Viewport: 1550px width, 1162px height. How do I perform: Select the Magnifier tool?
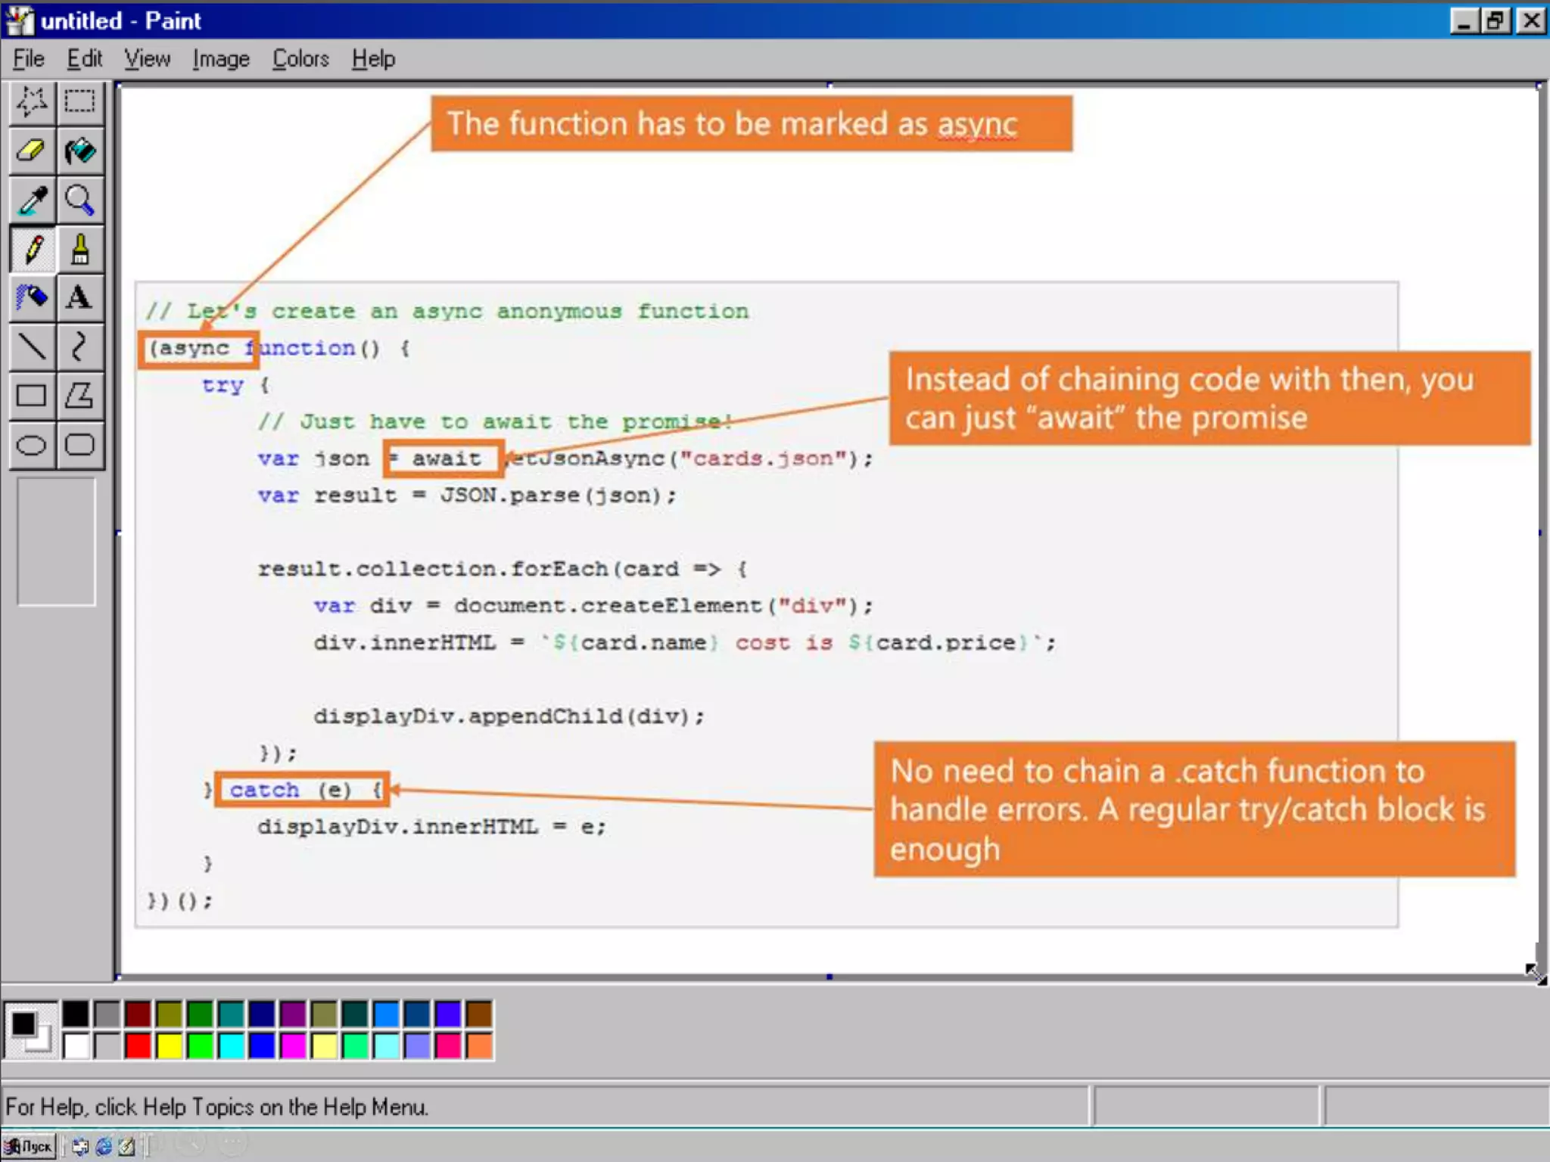click(x=79, y=200)
